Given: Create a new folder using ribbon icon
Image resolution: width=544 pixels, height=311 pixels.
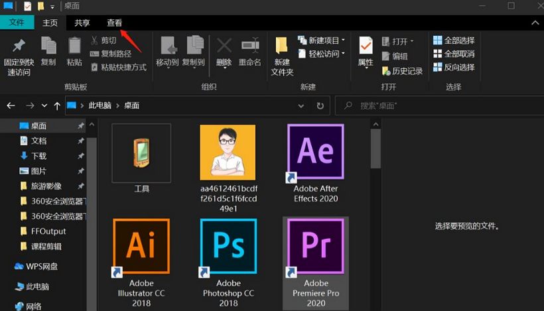Looking at the screenshot, I should [282, 46].
